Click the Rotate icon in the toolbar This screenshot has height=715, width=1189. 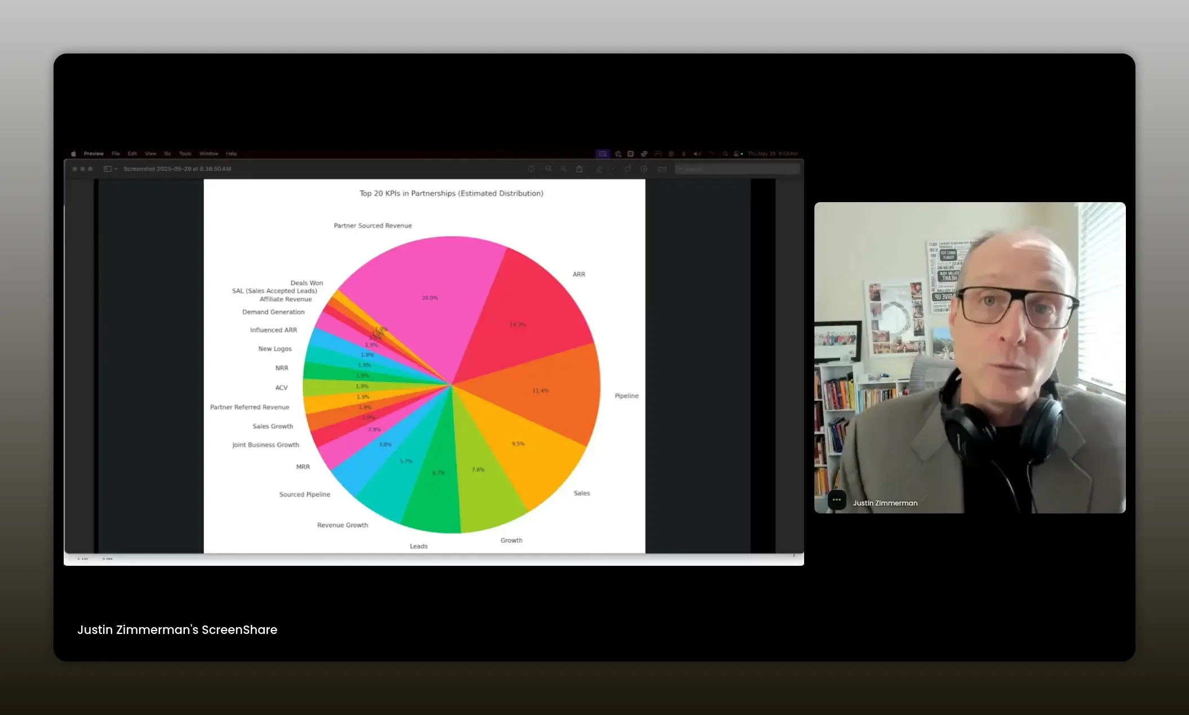tap(628, 169)
